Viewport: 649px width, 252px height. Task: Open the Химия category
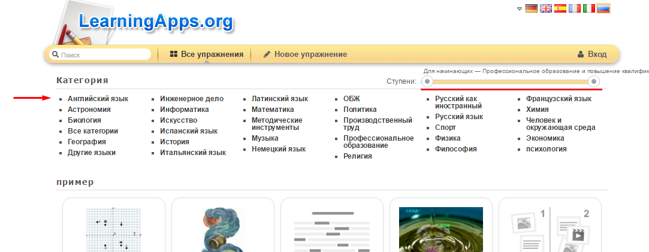(538, 110)
